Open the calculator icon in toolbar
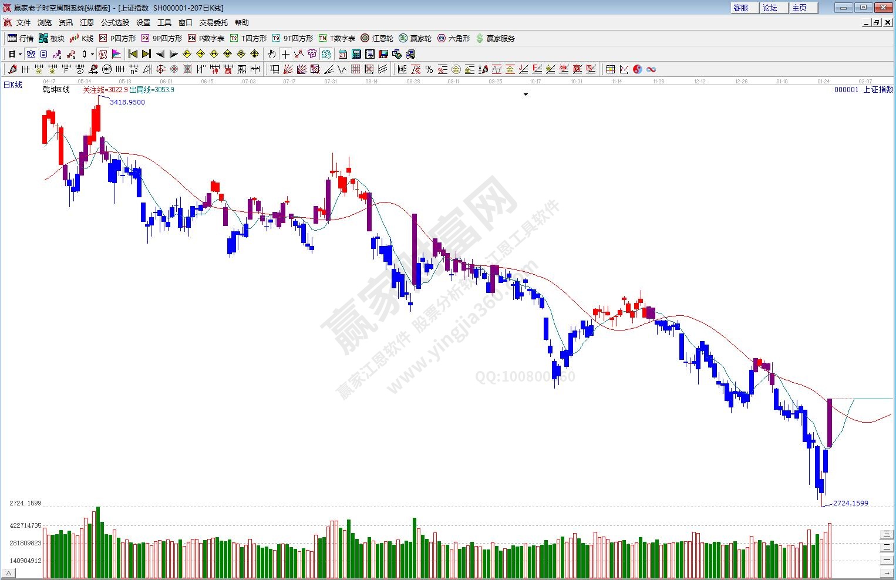896x580 pixels. pos(356,54)
